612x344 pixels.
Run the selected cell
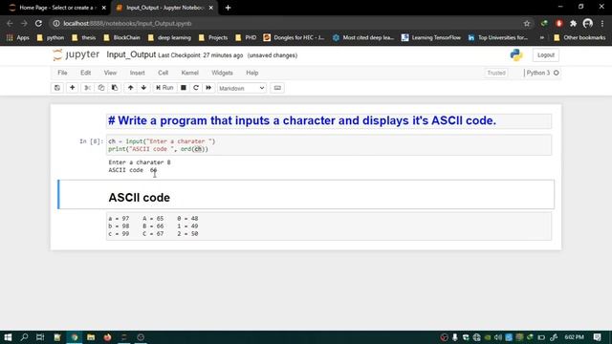pos(164,88)
